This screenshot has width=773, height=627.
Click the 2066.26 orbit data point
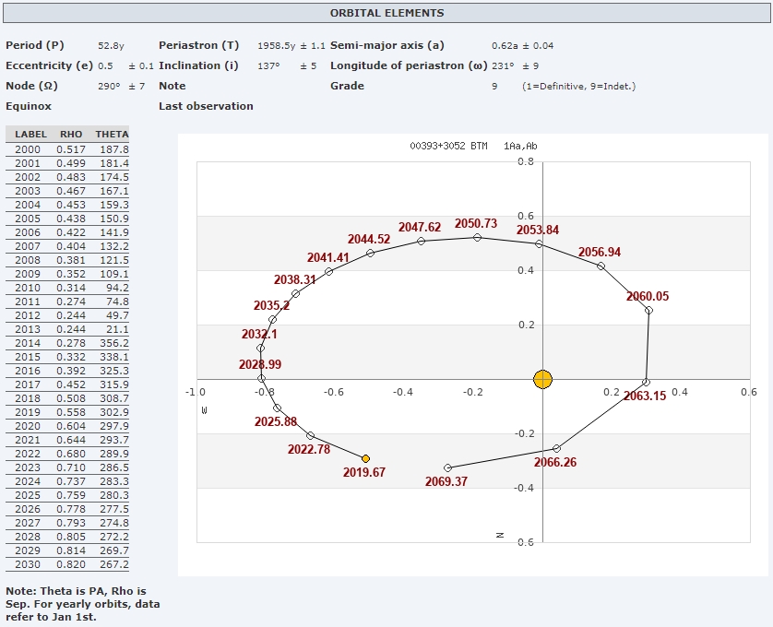(x=556, y=448)
